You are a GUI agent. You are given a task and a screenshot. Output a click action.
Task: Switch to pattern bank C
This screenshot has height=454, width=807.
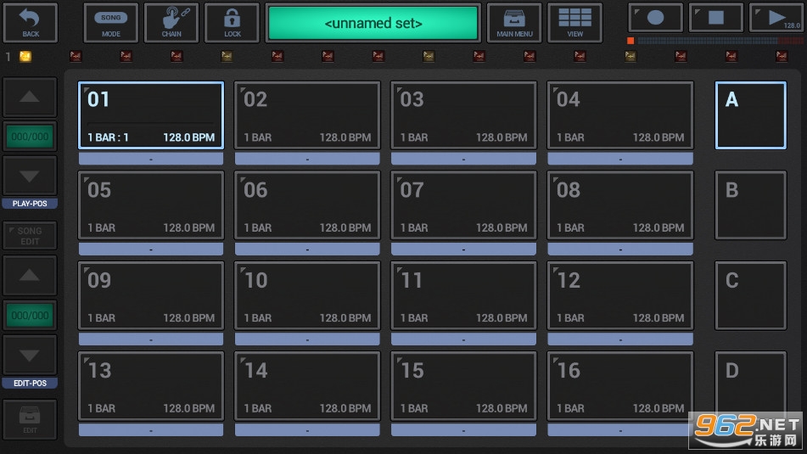click(750, 295)
